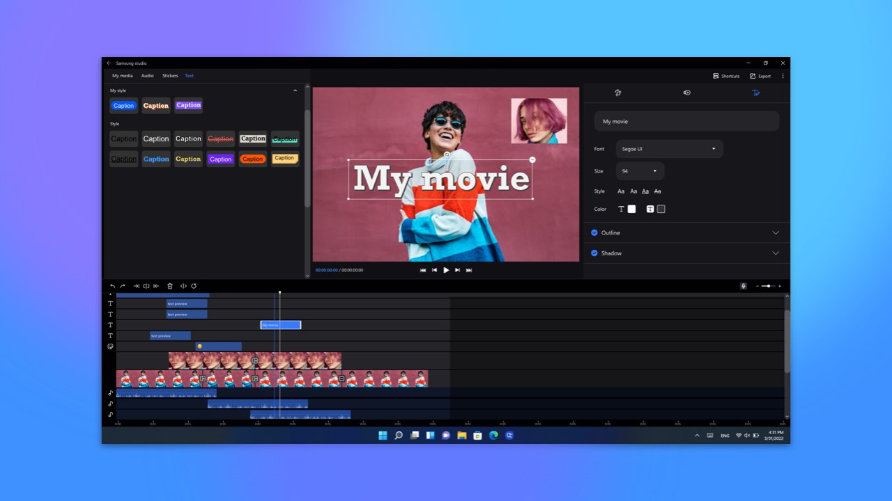
Task: Open the crop tool in the right panel
Action: (x=617, y=93)
